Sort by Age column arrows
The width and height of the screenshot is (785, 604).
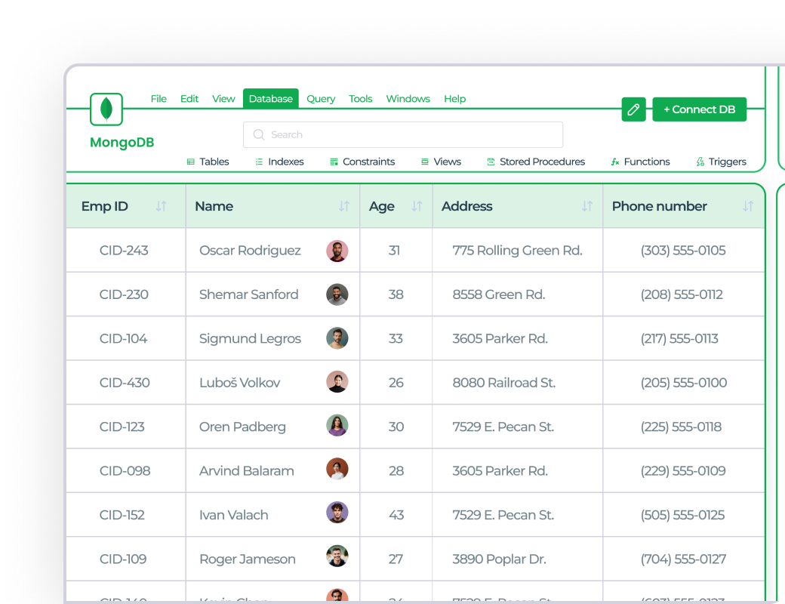click(417, 206)
